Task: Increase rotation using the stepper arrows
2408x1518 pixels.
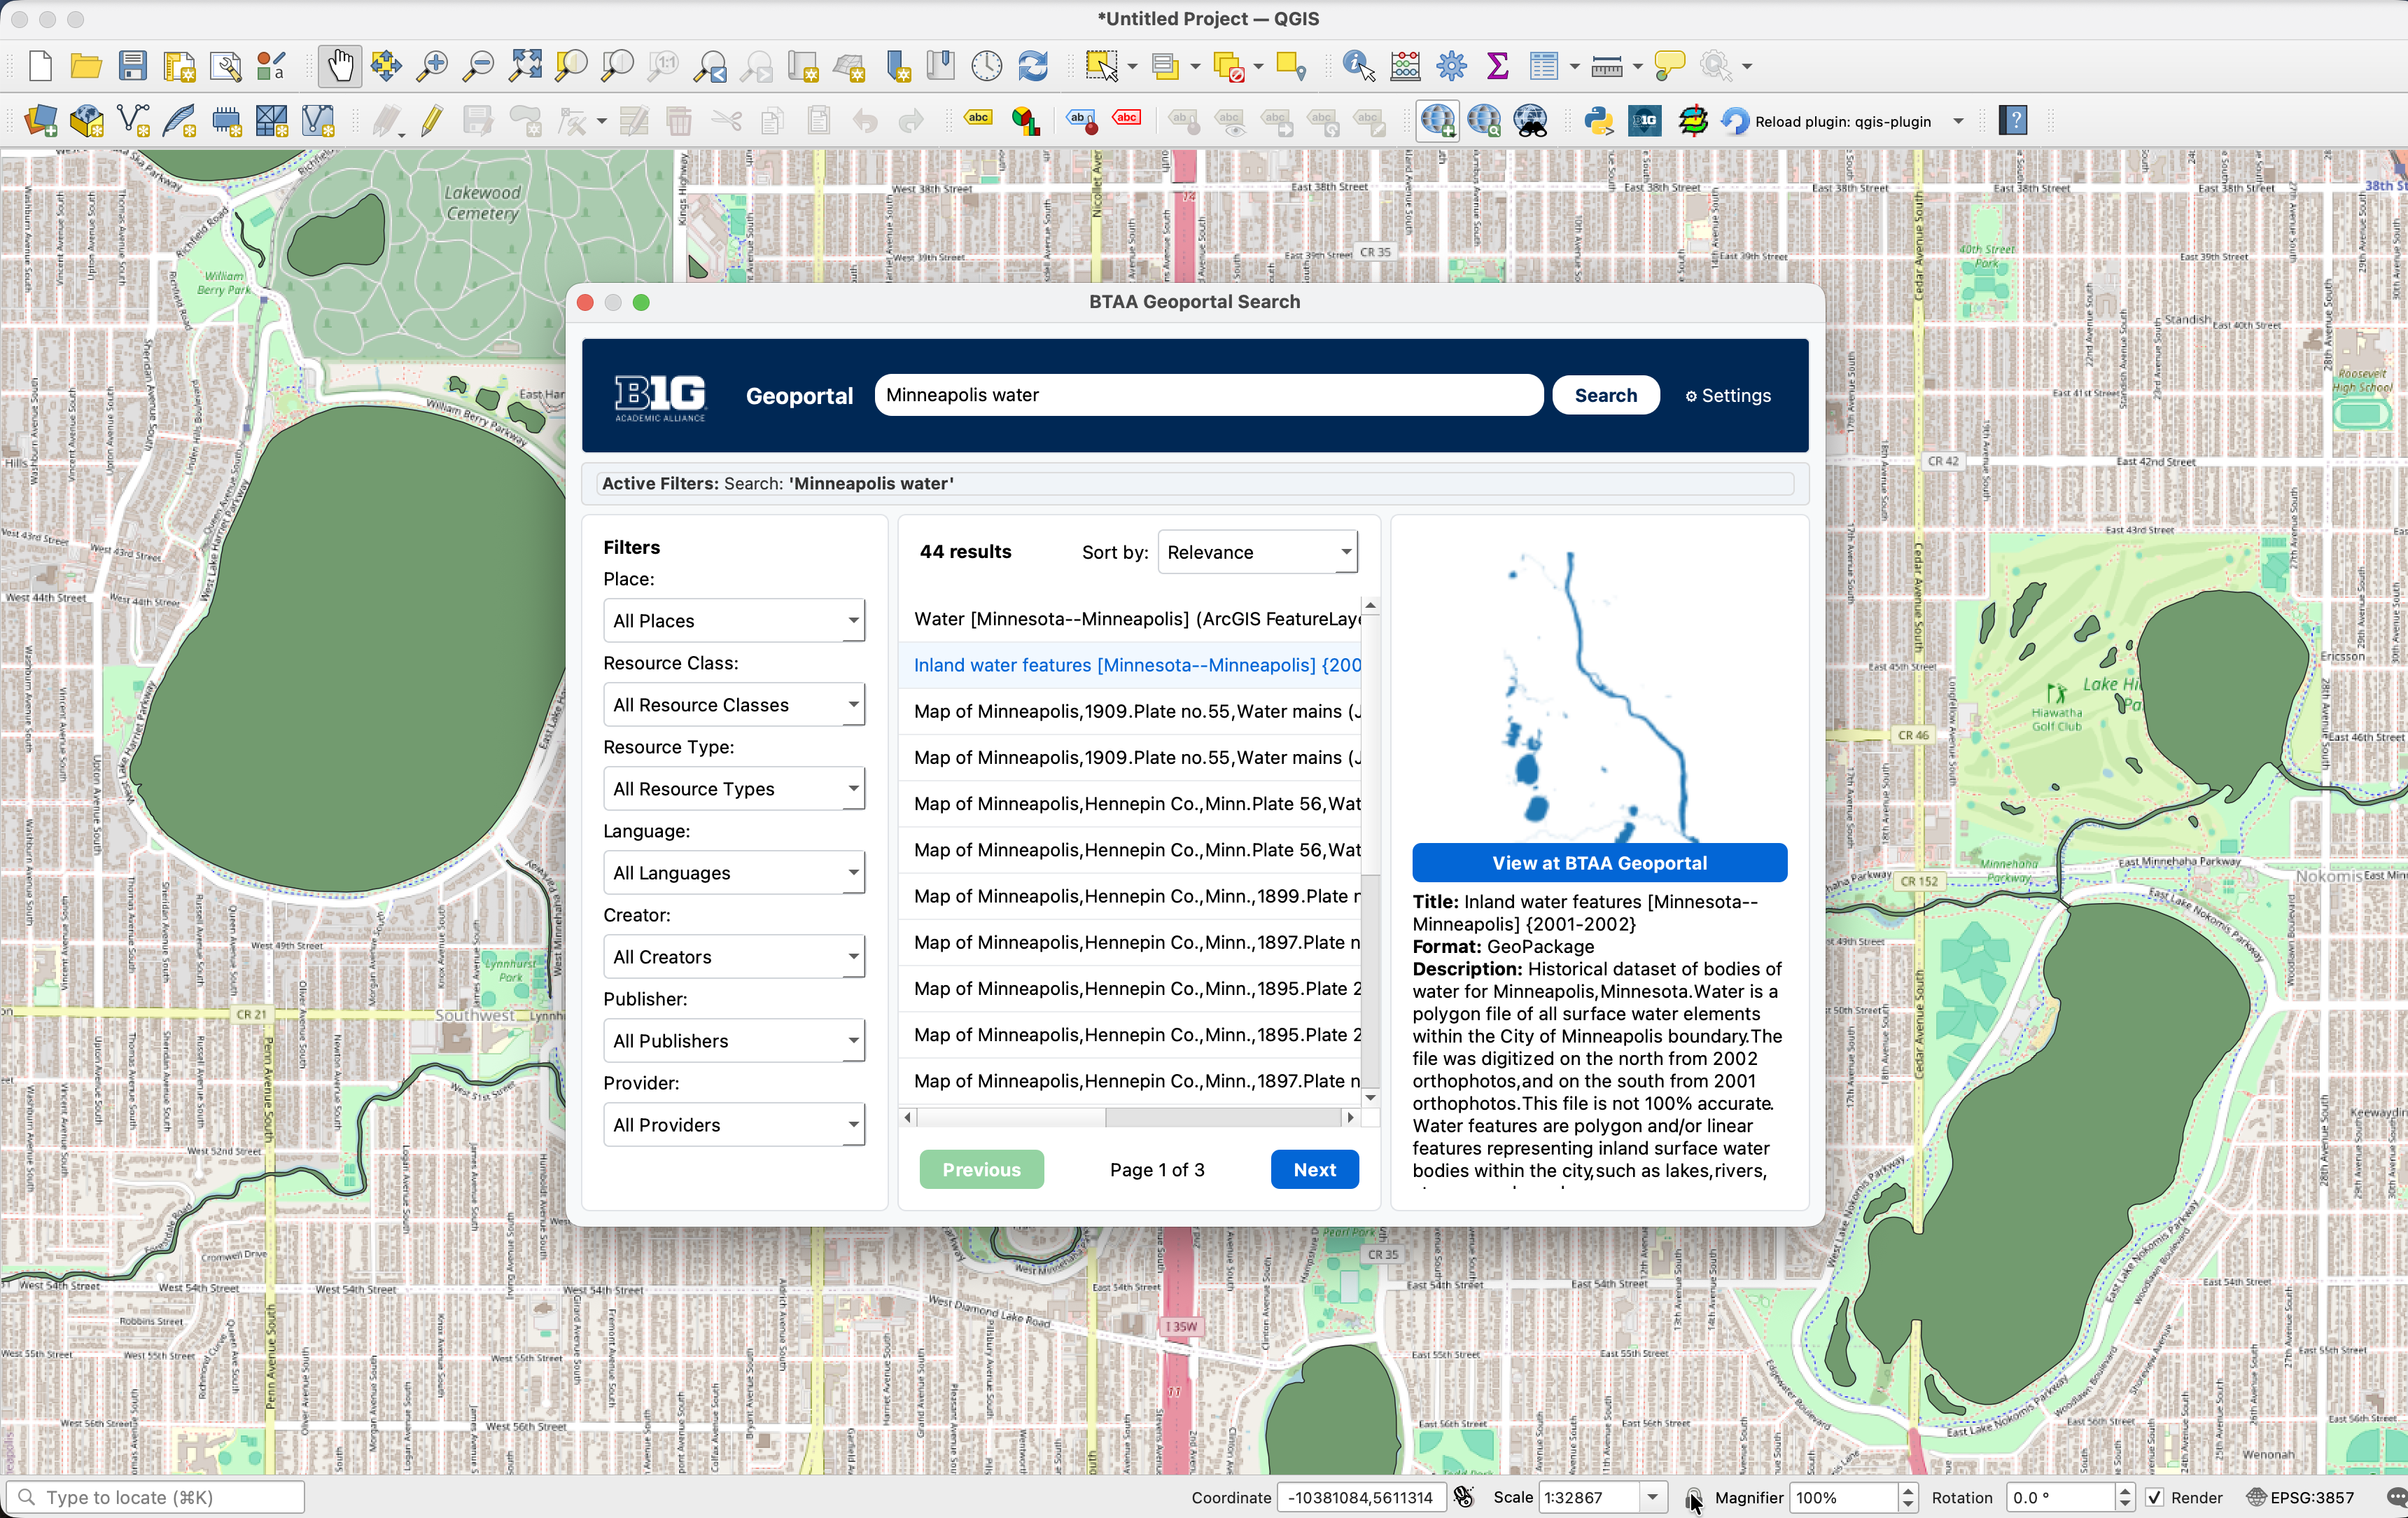Action: click(2124, 1492)
